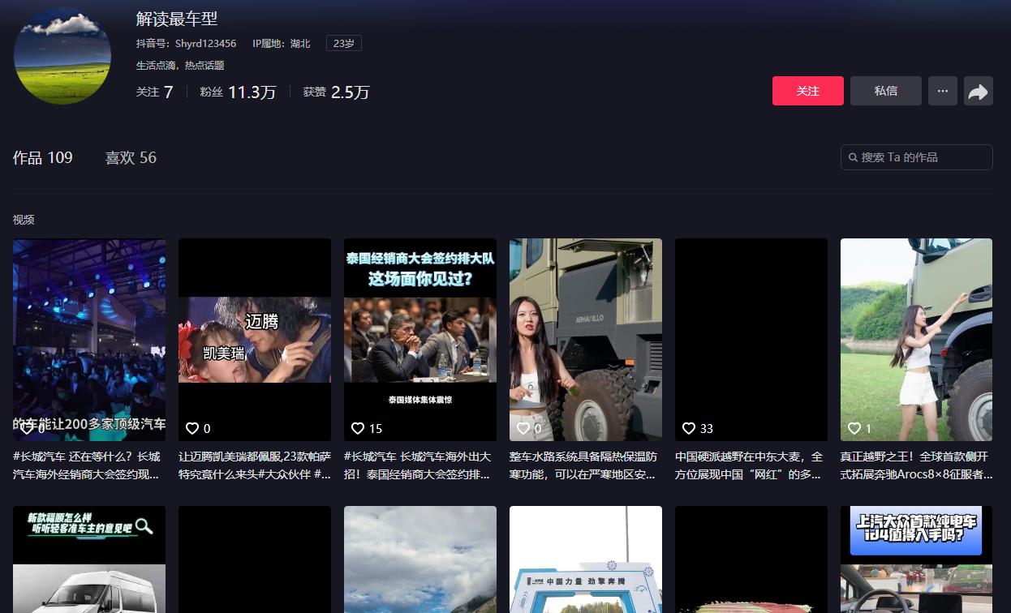The height and width of the screenshot is (613, 1011).
Task: Click 抖音号 Shyrd123456 text
Action: coord(186,44)
